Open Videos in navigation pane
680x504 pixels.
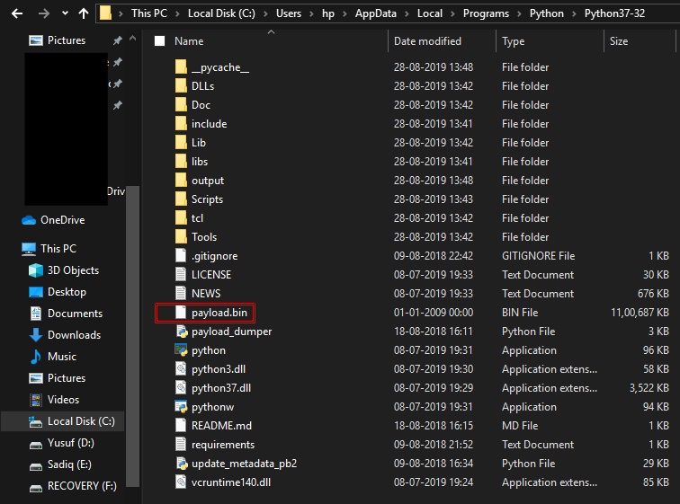54,400
